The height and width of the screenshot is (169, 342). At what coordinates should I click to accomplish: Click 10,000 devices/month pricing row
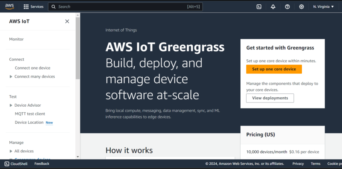coord(283,152)
